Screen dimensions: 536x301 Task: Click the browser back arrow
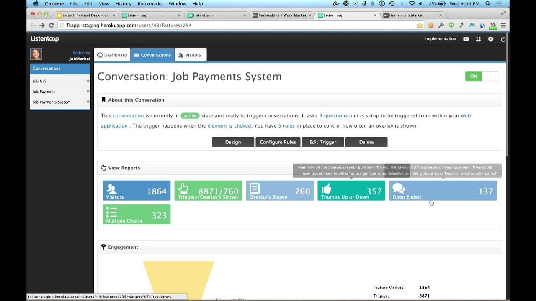(33, 25)
